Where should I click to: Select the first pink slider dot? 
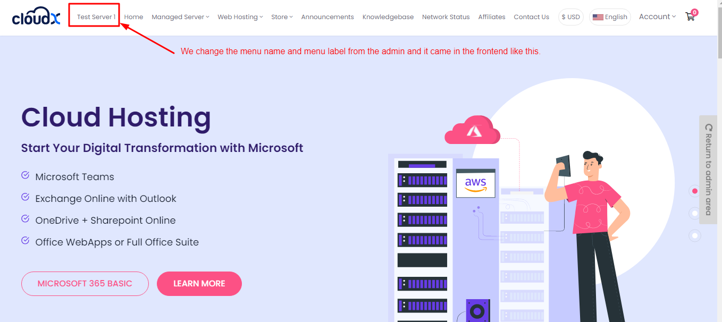pyautogui.click(x=694, y=191)
